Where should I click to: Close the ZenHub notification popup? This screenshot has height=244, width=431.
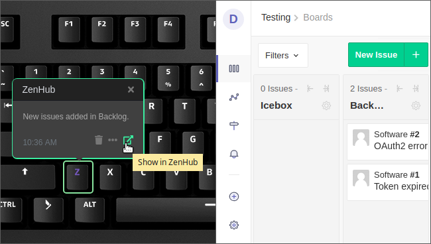point(131,90)
